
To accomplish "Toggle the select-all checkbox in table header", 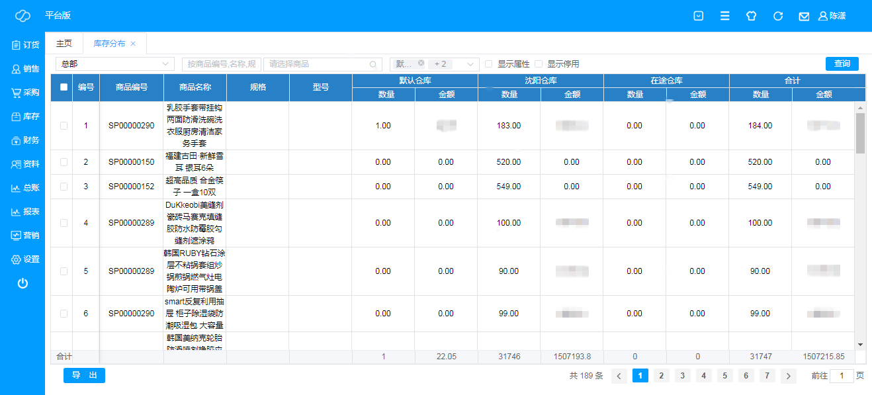I will click(64, 87).
